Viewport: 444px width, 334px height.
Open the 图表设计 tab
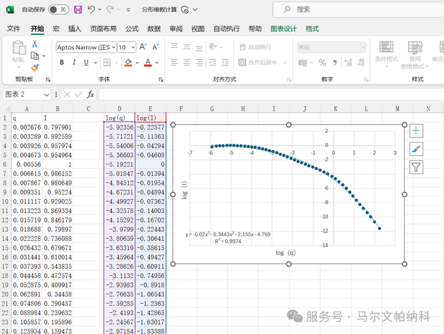click(283, 29)
